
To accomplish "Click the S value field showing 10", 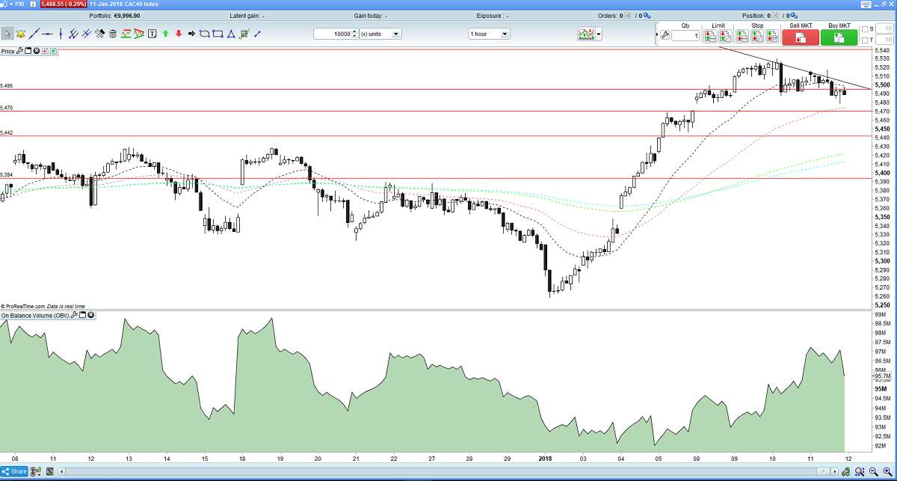I will point(885,29).
